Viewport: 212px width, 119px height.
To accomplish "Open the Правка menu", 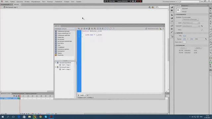I will (12, 2).
